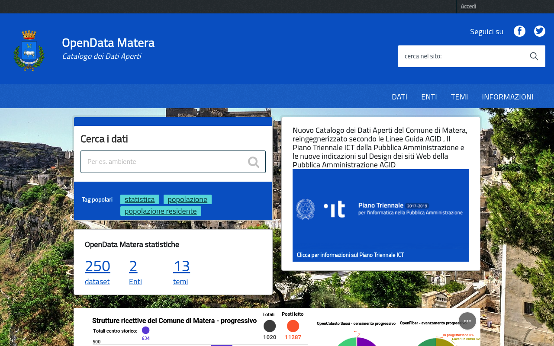Click the 'Cerca i dati' heading

tap(104, 139)
